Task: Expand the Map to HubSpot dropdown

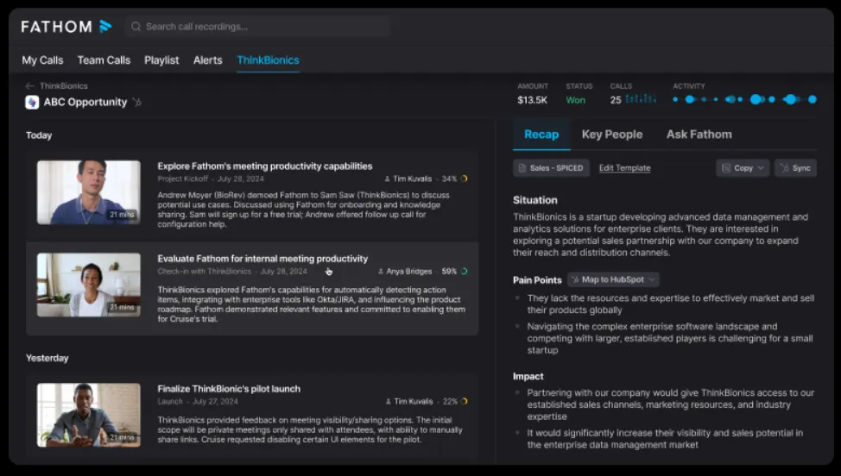Action: (613, 279)
